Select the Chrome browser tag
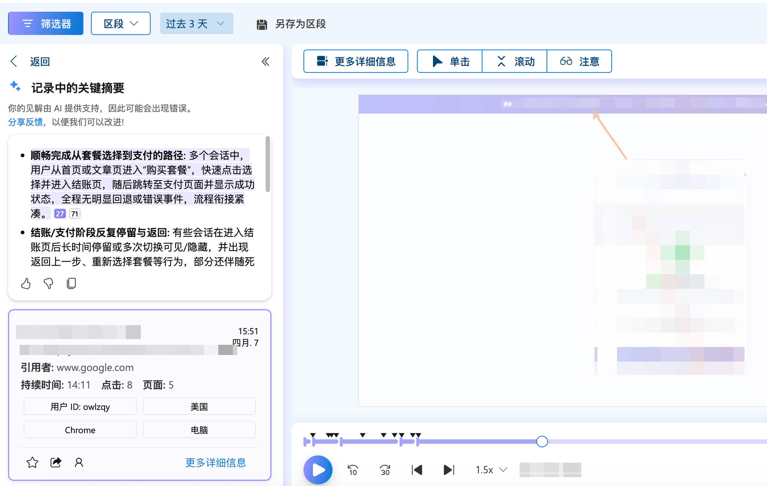Image resolution: width=767 pixels, height=486 pixels. click(x=80, y=430)
